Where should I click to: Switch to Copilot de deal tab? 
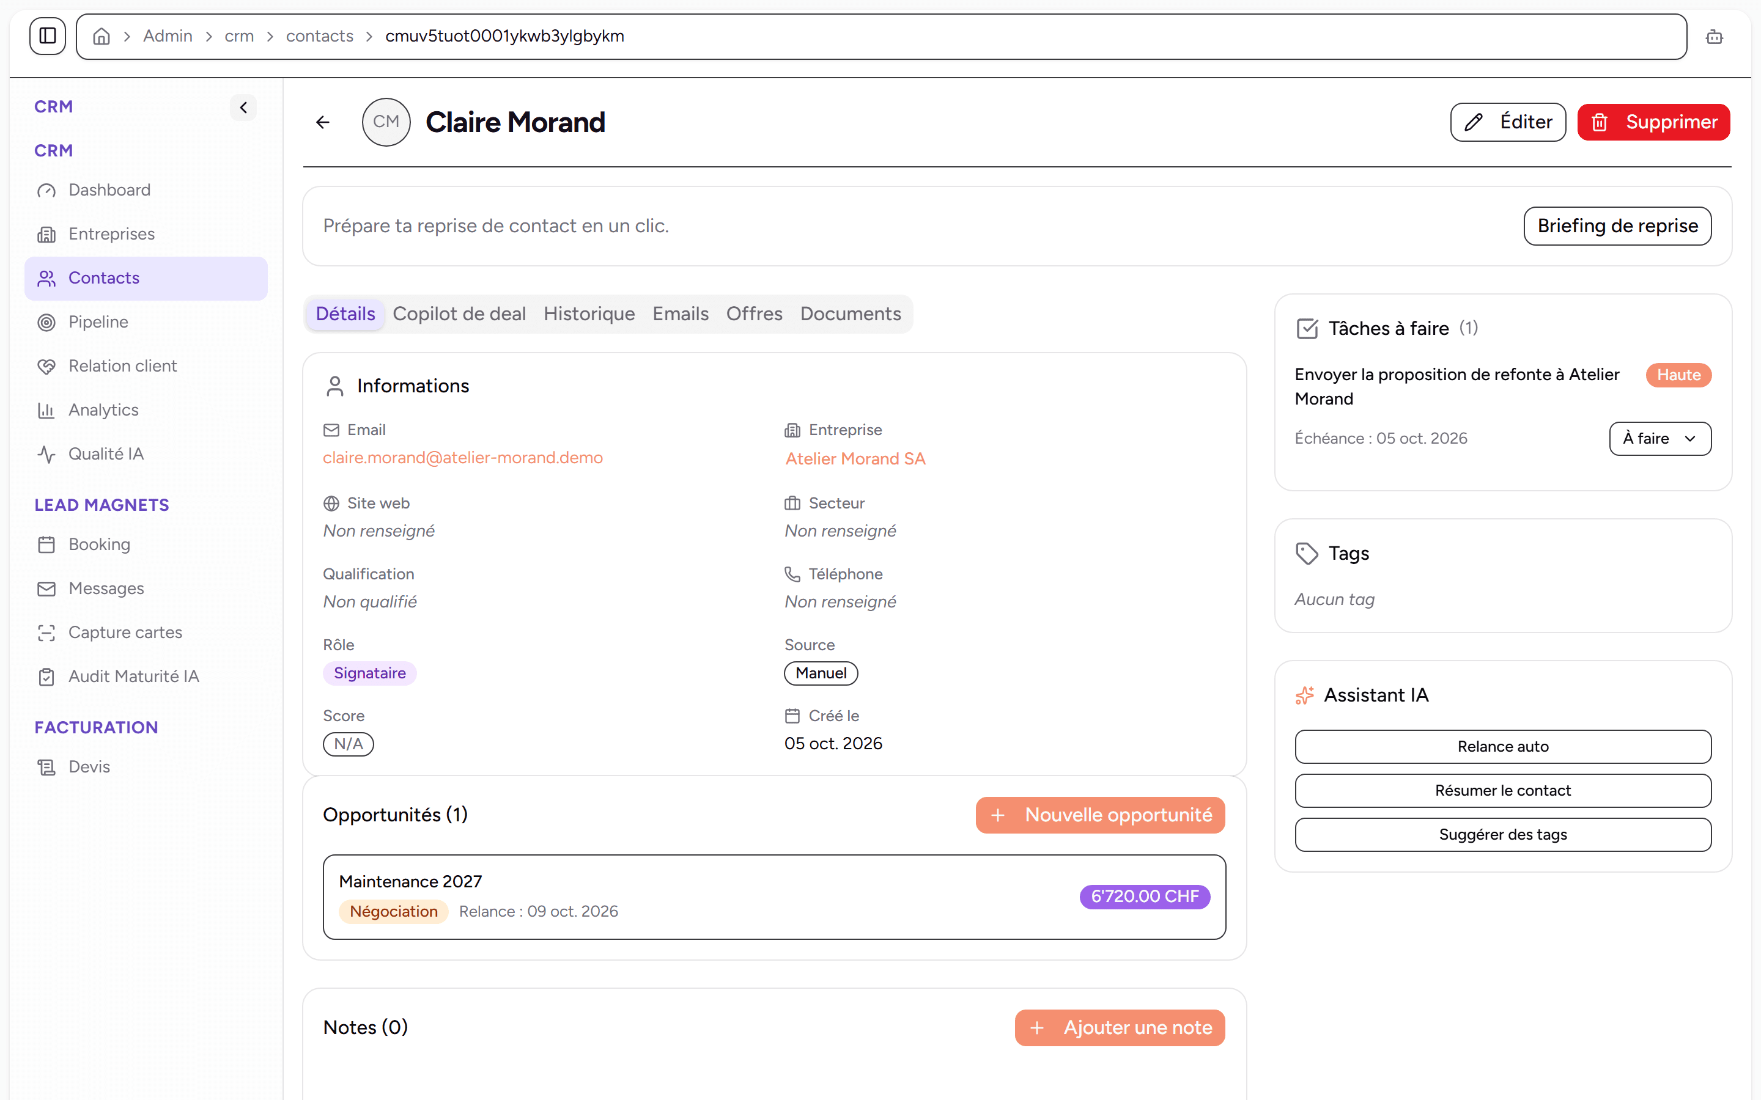(x=459, y=313)
